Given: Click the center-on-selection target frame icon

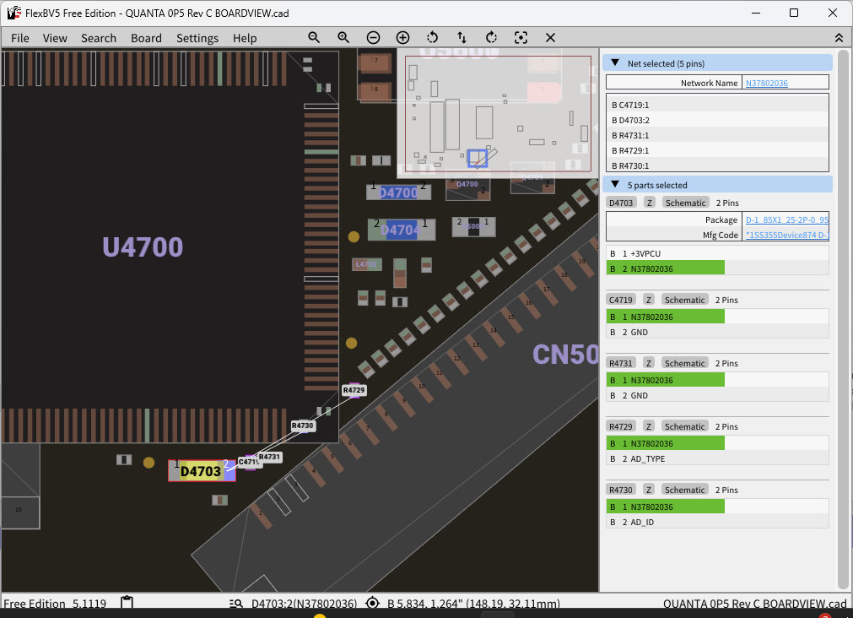Looking at the screenshot, I should click(x=521, y=38).
